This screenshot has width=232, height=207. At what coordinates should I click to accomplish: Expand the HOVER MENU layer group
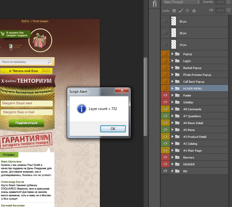[172, 89]
